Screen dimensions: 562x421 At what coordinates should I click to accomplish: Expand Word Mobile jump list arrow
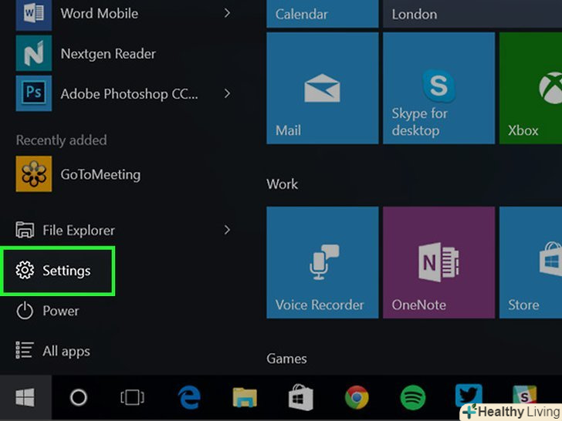pos(227,13)
